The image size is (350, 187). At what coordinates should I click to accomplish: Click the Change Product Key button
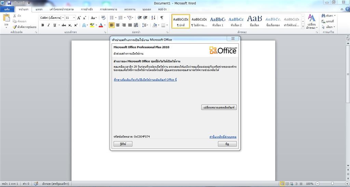coord(219,107)
